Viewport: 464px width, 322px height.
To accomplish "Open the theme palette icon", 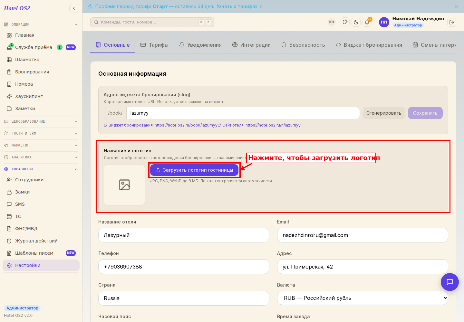I will (345, 22).
